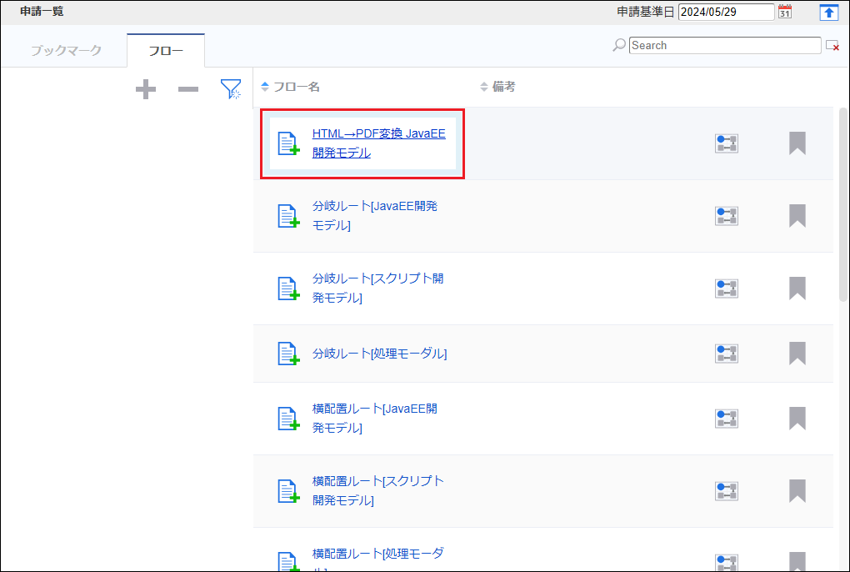This screenshot has height=572, width=850.
Task: Open the 横配置ルート[スクリプト開発モデル] link
Action: point(378,490)
